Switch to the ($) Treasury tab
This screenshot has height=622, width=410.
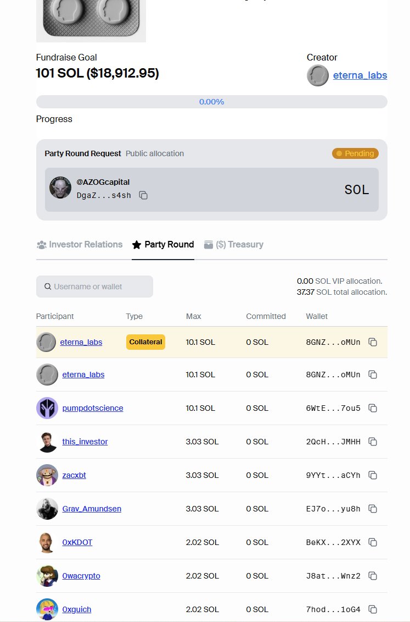coord(233,244)
